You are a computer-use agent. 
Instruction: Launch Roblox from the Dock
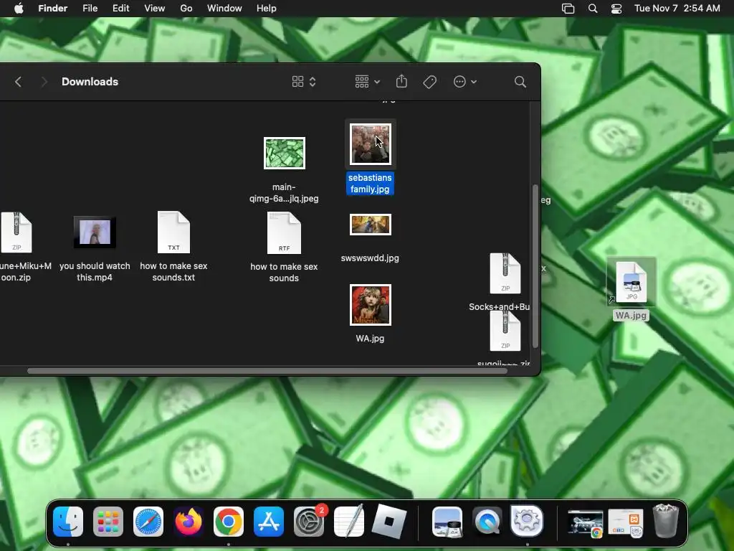click(x=389, y=521)
